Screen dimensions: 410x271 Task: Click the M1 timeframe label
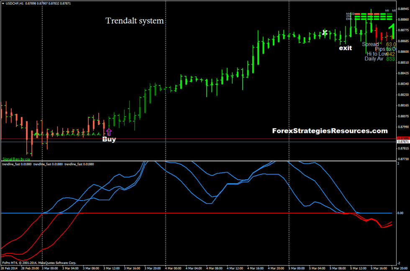point(387,10)
